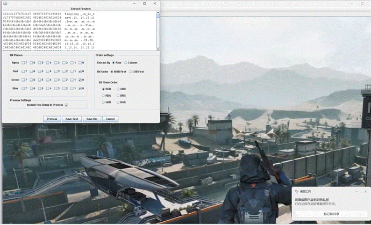Enable Red bit plane 3
The height and width of the screenshot is (225, 371).
pos(55,71)
